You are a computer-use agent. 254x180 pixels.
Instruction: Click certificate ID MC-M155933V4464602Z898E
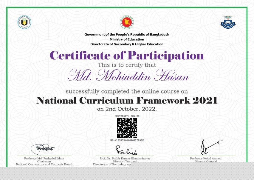pyautogui.click(x=127, y=140)
